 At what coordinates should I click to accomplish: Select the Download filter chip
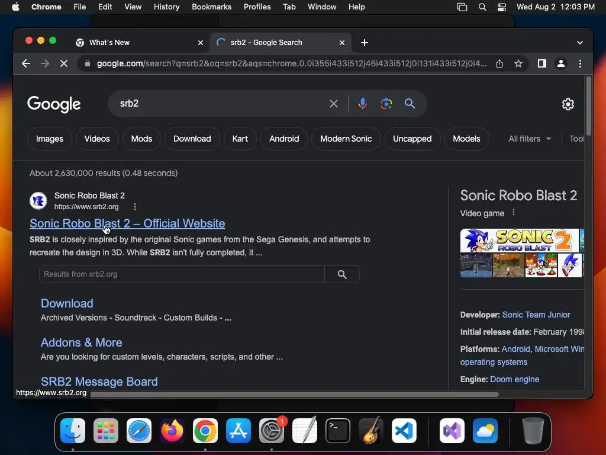click(x=192, y=139)
